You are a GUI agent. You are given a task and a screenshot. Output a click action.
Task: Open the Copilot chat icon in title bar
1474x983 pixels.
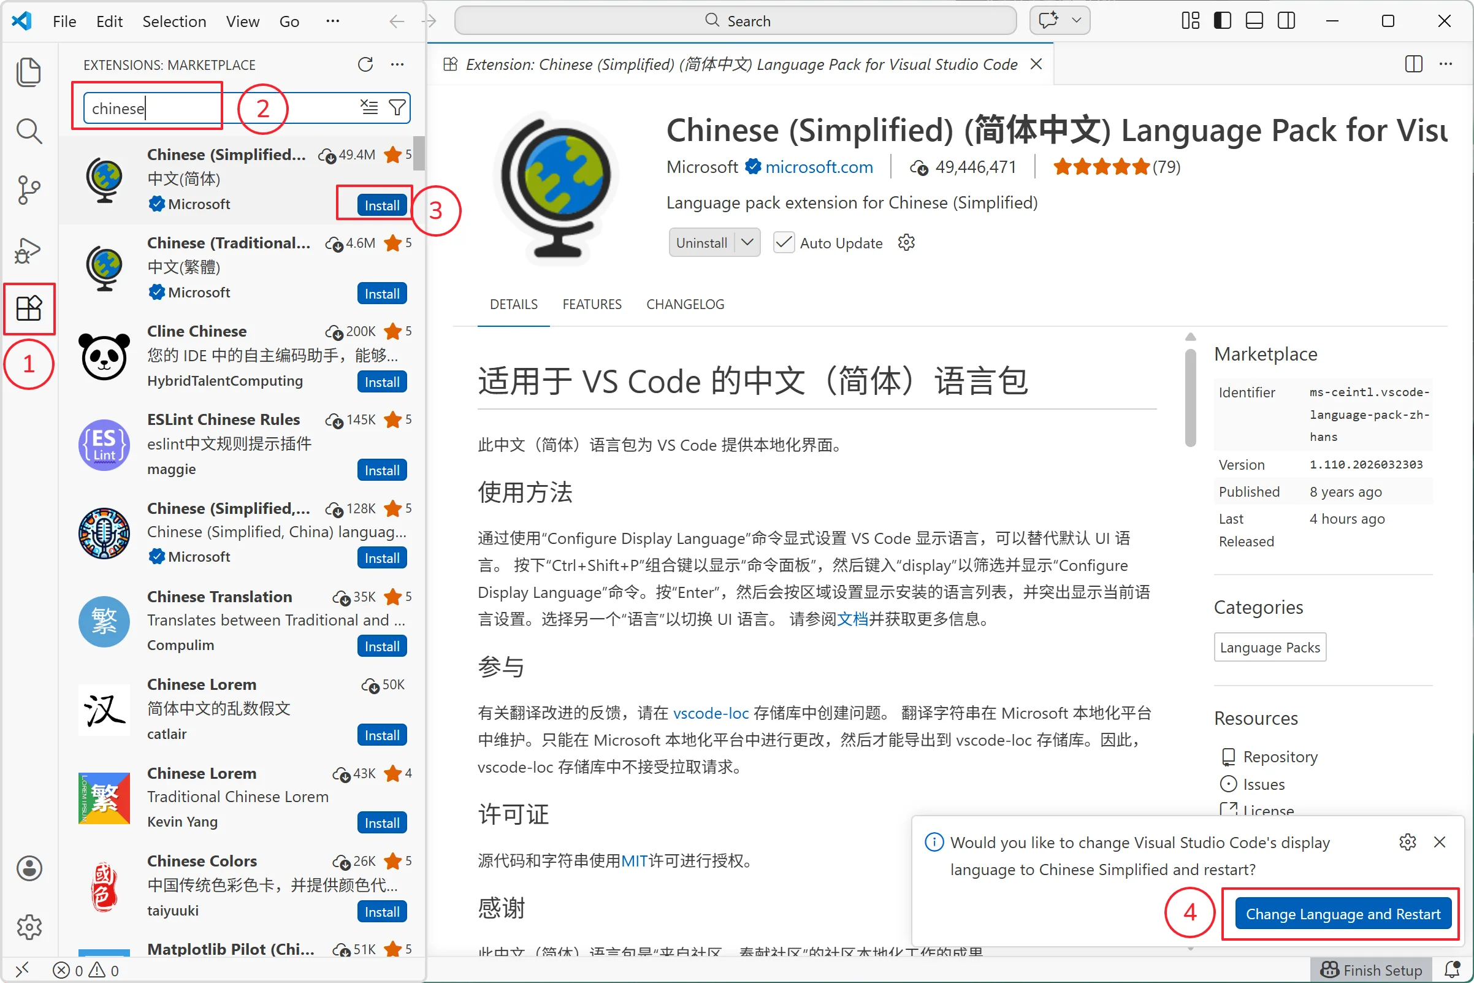(x=1048, y=21)
